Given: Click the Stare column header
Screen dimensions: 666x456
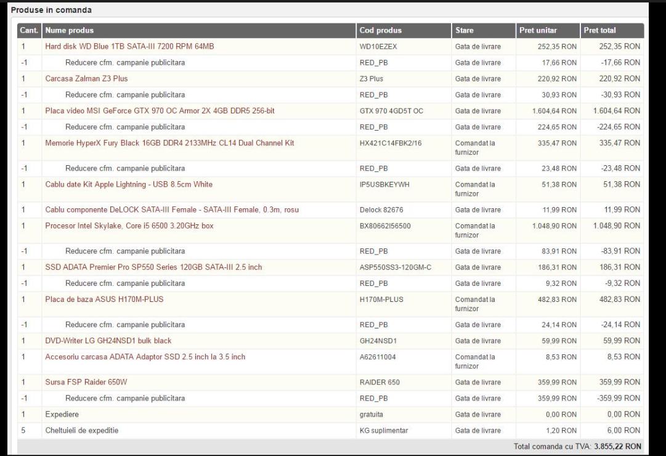Looking at the screenshot, I should (484, 30).
